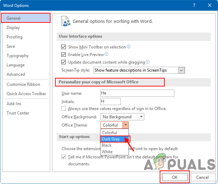
Task: Open the Proofing category
Action: click(x=26, y=37)
